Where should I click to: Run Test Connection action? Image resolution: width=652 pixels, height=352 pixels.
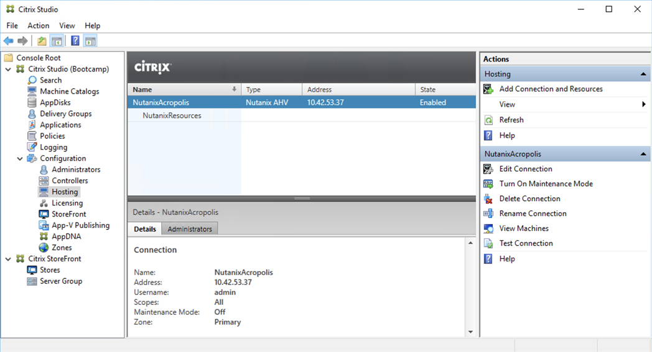526,243
